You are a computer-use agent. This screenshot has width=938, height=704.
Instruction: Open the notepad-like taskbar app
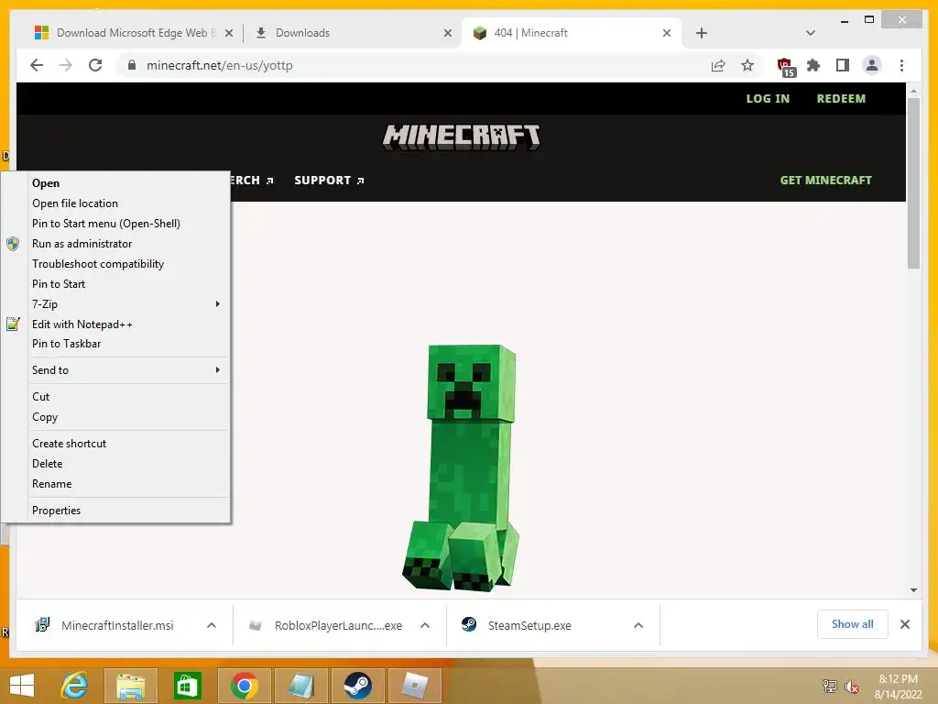300,686
